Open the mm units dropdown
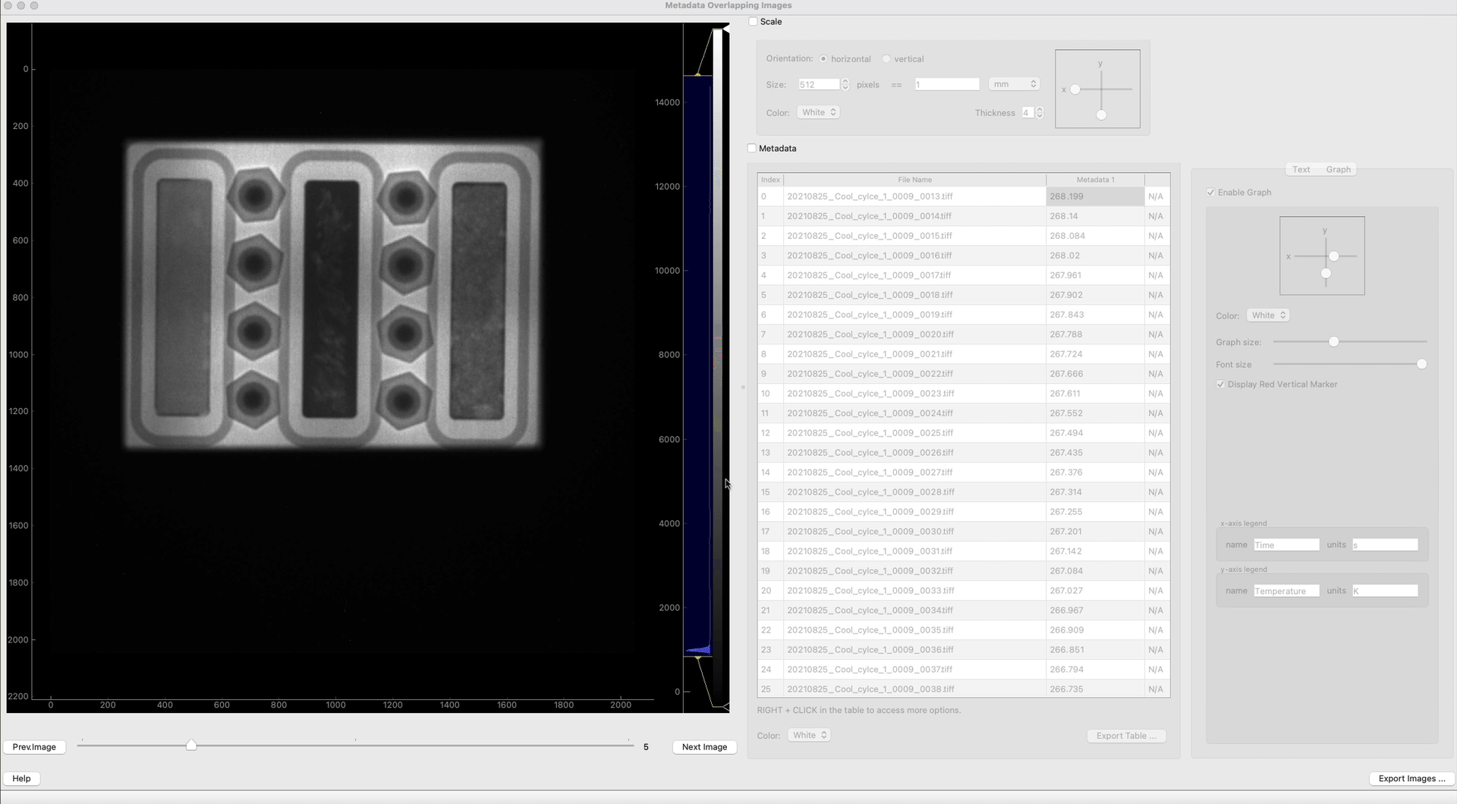 1014,84
